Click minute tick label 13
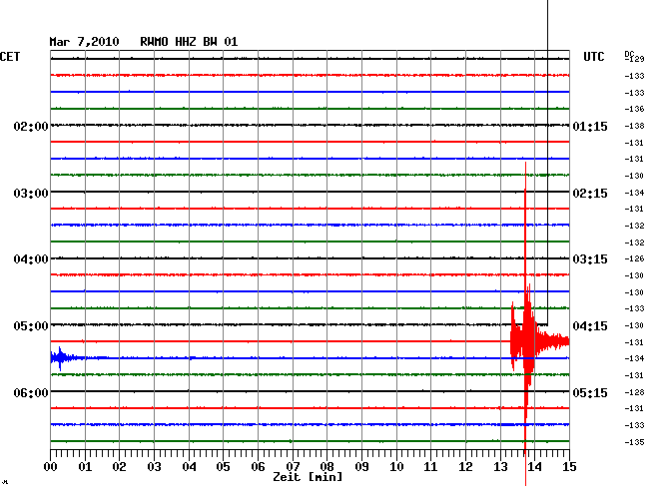Viewport: 649px width, 493px height. (x=500, y=466)
